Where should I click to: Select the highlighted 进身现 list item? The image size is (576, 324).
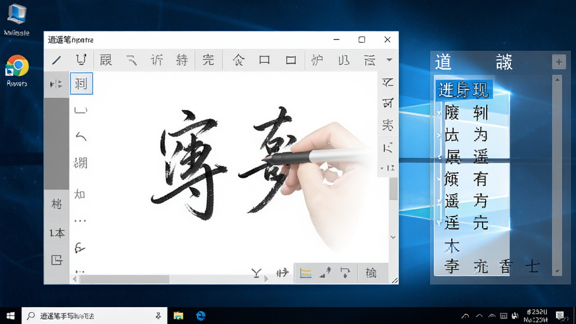(463, 90)
